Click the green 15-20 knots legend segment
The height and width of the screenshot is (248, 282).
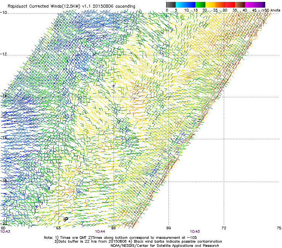tap(200, 5)
